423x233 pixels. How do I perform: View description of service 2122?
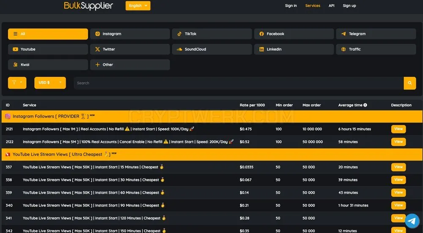point(398,142)
